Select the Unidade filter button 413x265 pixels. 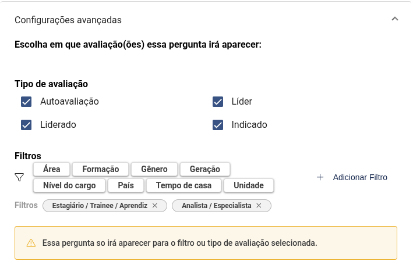click(x=249, y=185)
